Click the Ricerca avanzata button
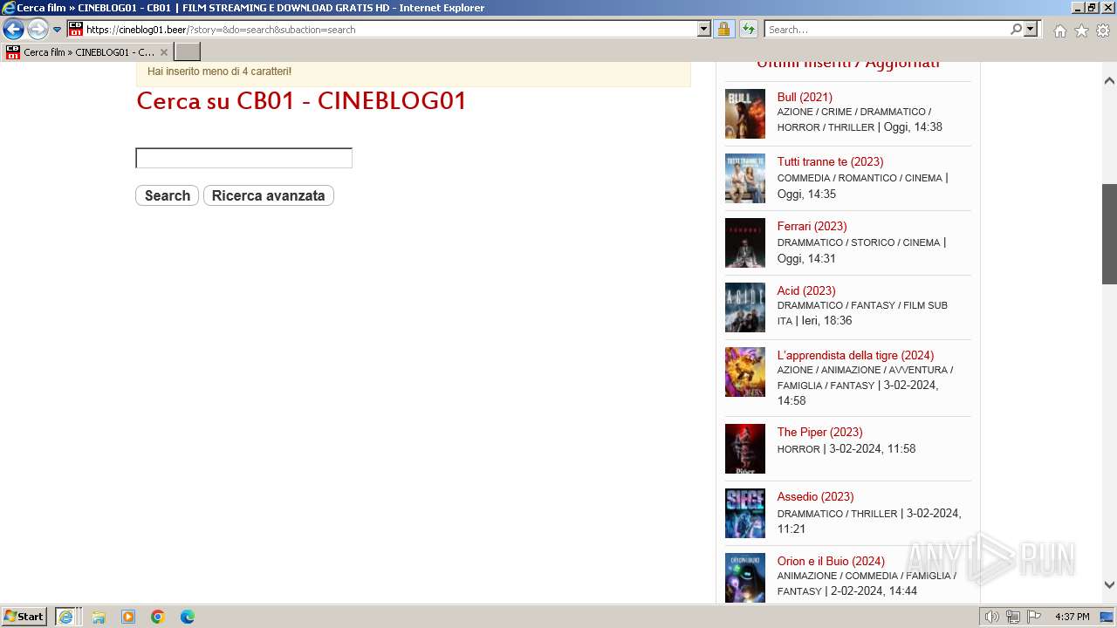Image resolution: width=1117 pixels, height=628 pixels. click(x=268, y=195)
